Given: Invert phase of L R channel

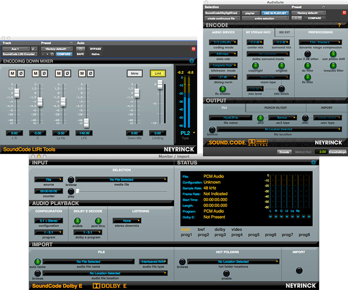Looking at the screenshot, I should coord(21,73).
